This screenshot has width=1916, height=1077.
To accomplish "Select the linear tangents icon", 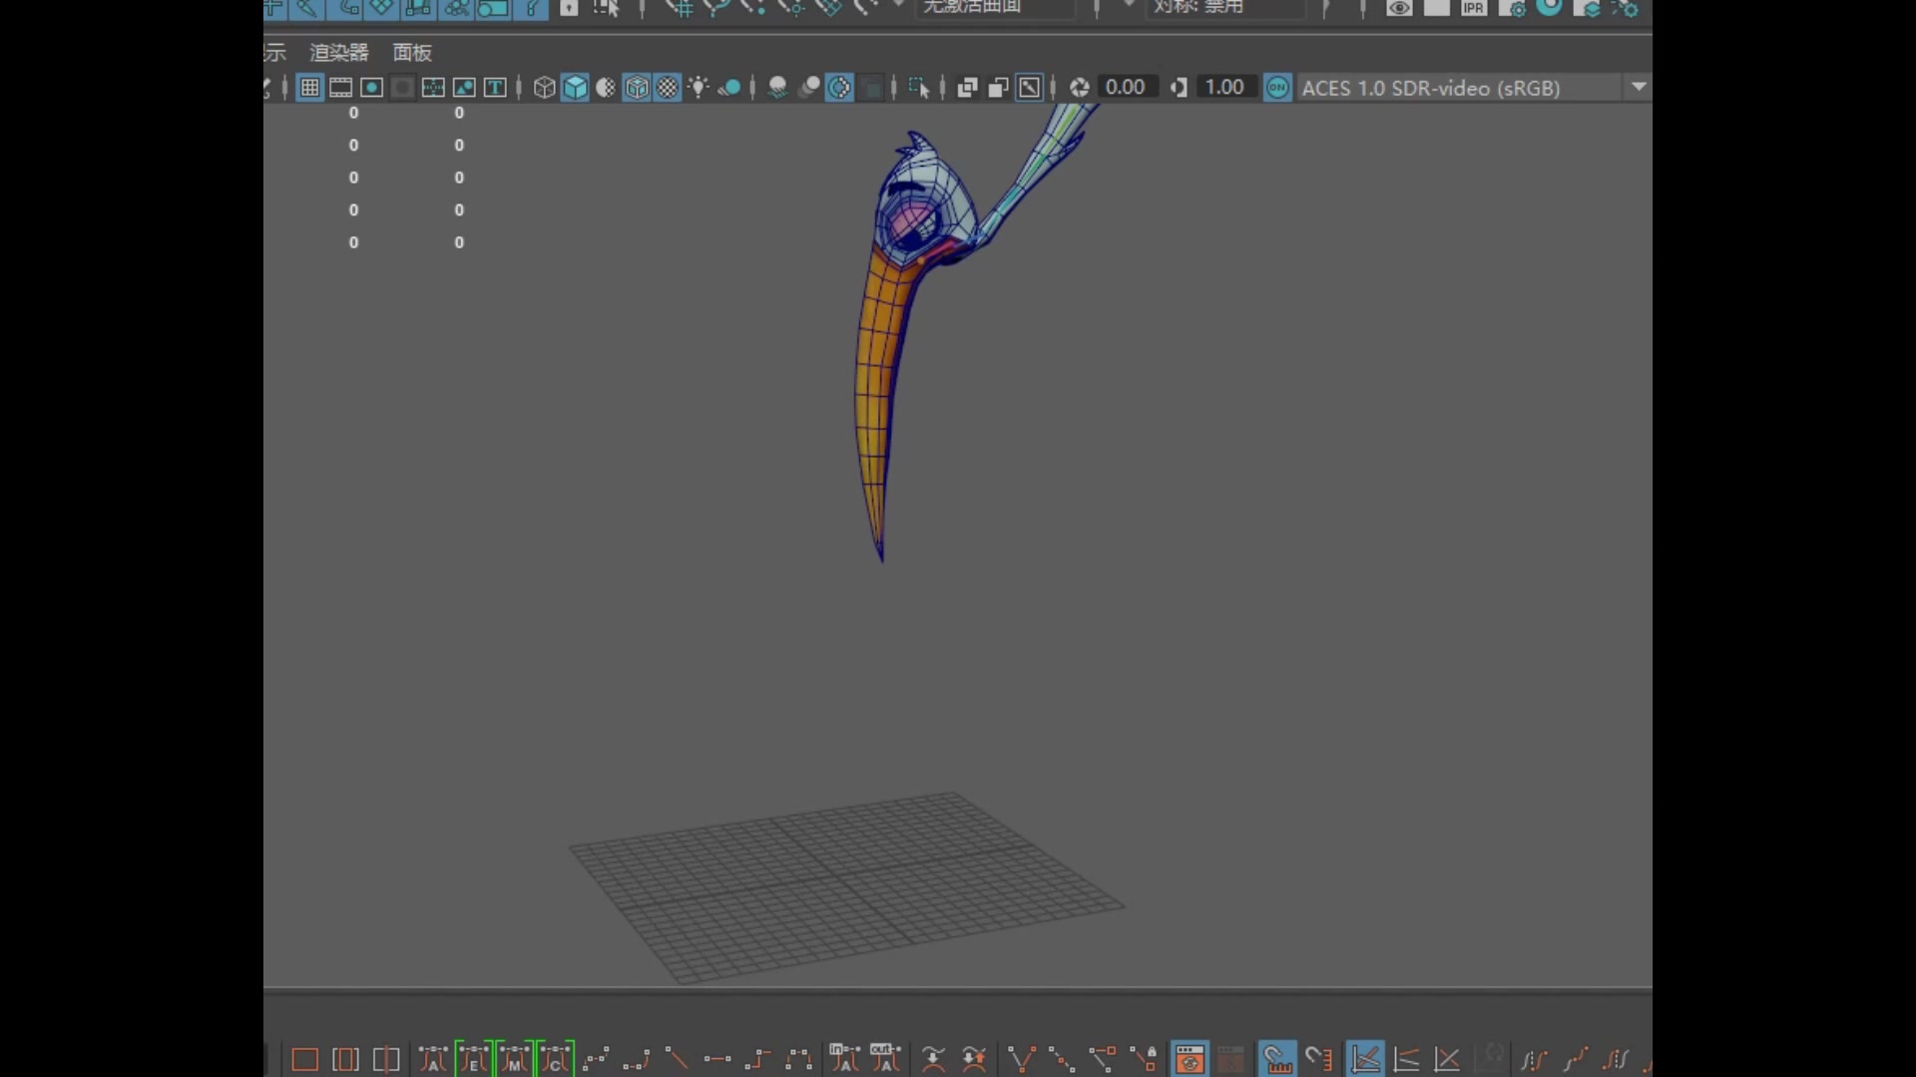I will coord(677,1059).
